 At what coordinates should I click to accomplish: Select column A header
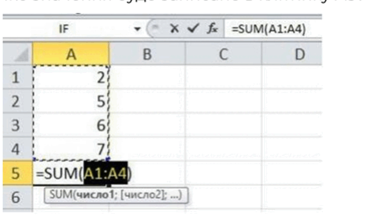coord(71,54)
